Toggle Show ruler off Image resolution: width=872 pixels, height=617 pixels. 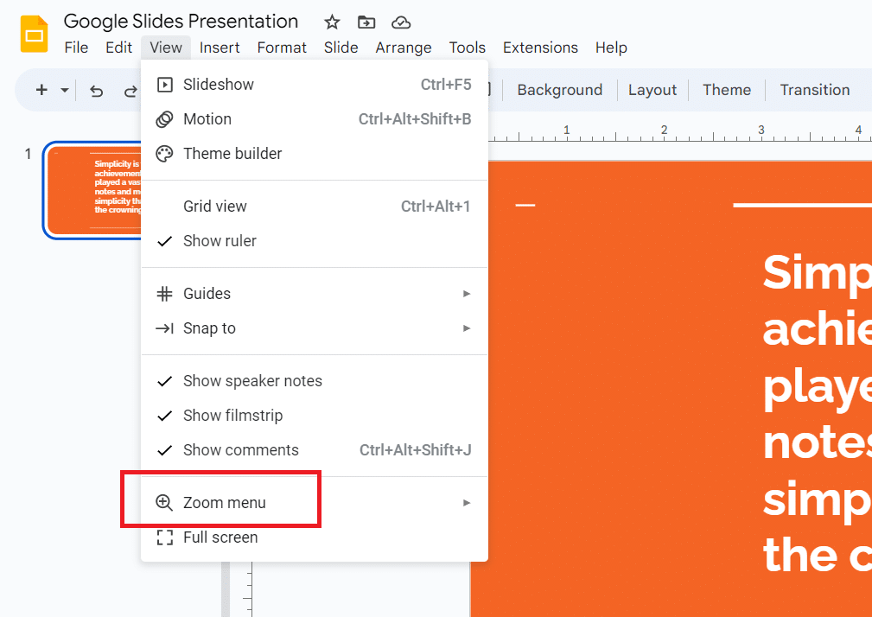[x=219, y=240]
